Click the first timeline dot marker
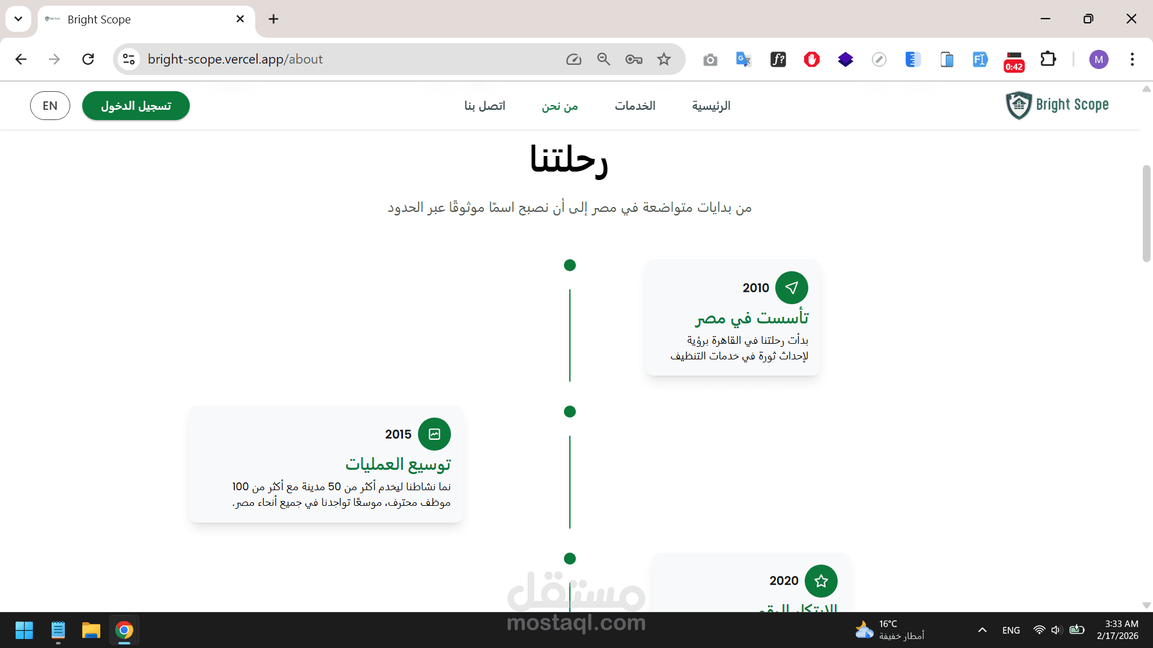This screenshot has height=648, width=1153. 570,265
